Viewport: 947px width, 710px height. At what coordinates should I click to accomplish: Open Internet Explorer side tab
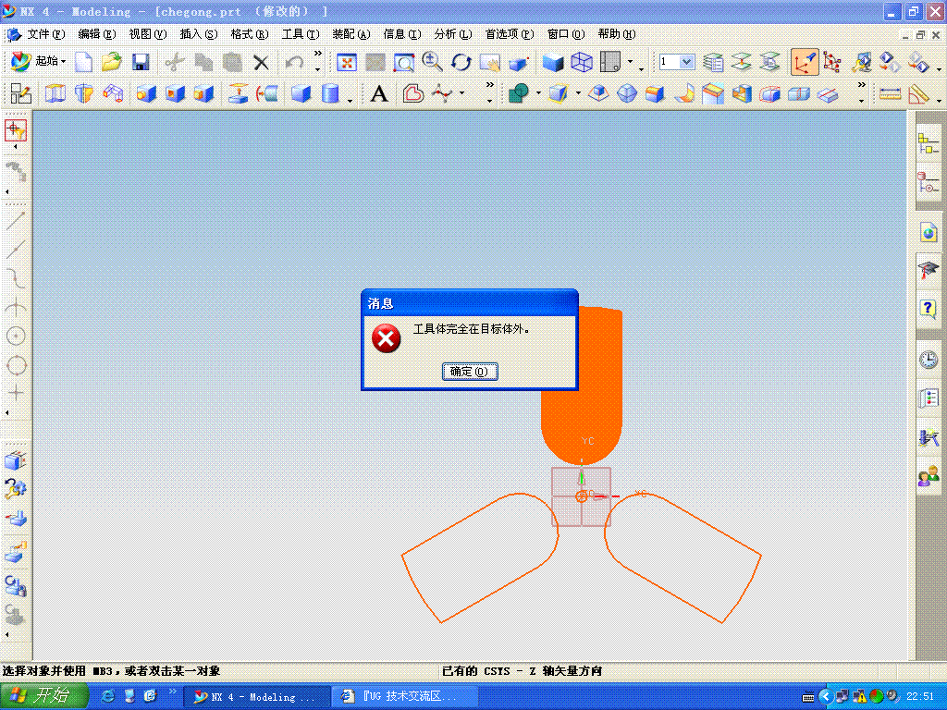929,232
